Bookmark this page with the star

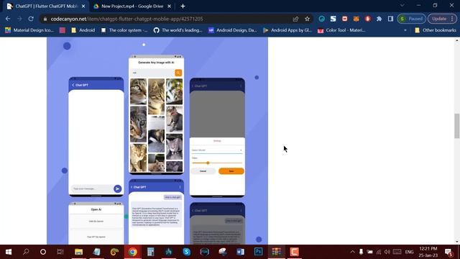(307, 19)
